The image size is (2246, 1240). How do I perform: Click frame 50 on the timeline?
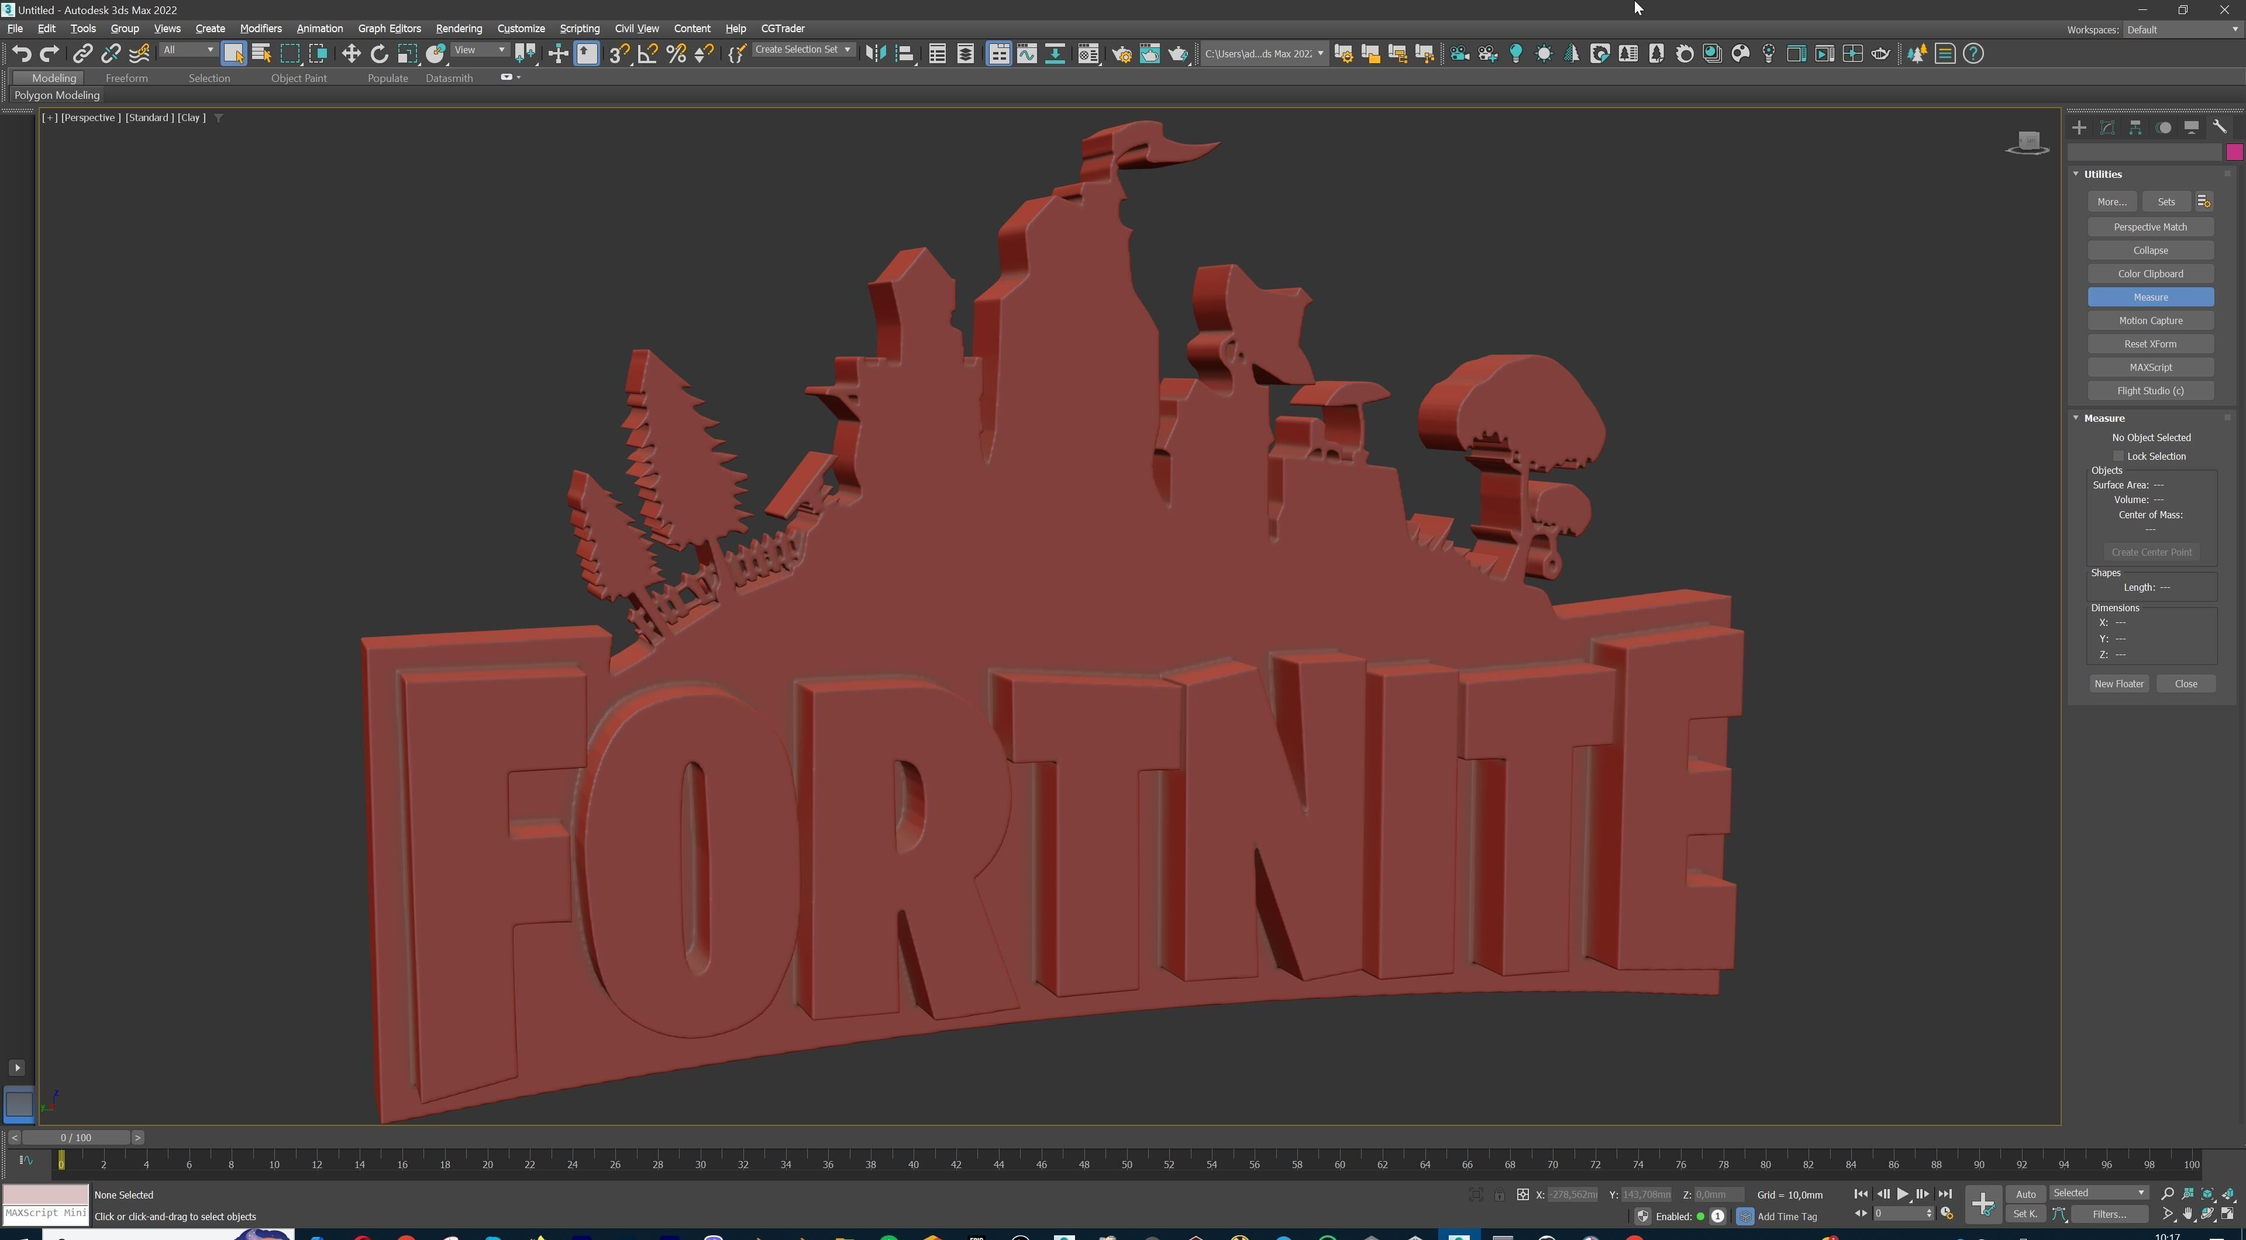(x=1127, y=1164)
